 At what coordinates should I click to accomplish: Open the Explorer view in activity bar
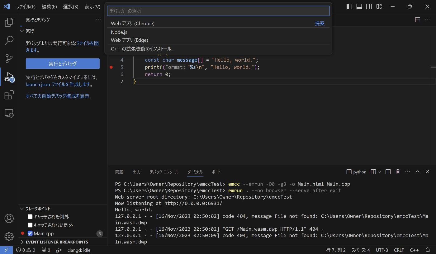pos(9,22)
